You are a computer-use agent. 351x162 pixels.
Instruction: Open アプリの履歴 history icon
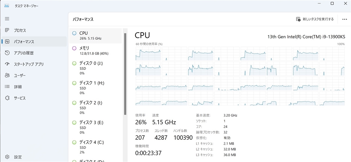(x=7, y=53)
